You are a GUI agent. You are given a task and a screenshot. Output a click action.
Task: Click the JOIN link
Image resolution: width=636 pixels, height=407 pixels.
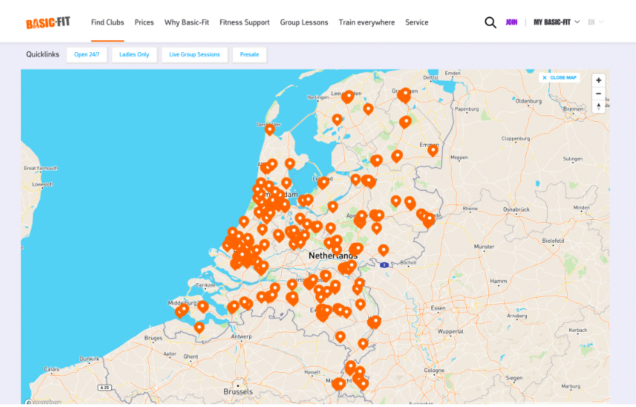pos(511,22)
